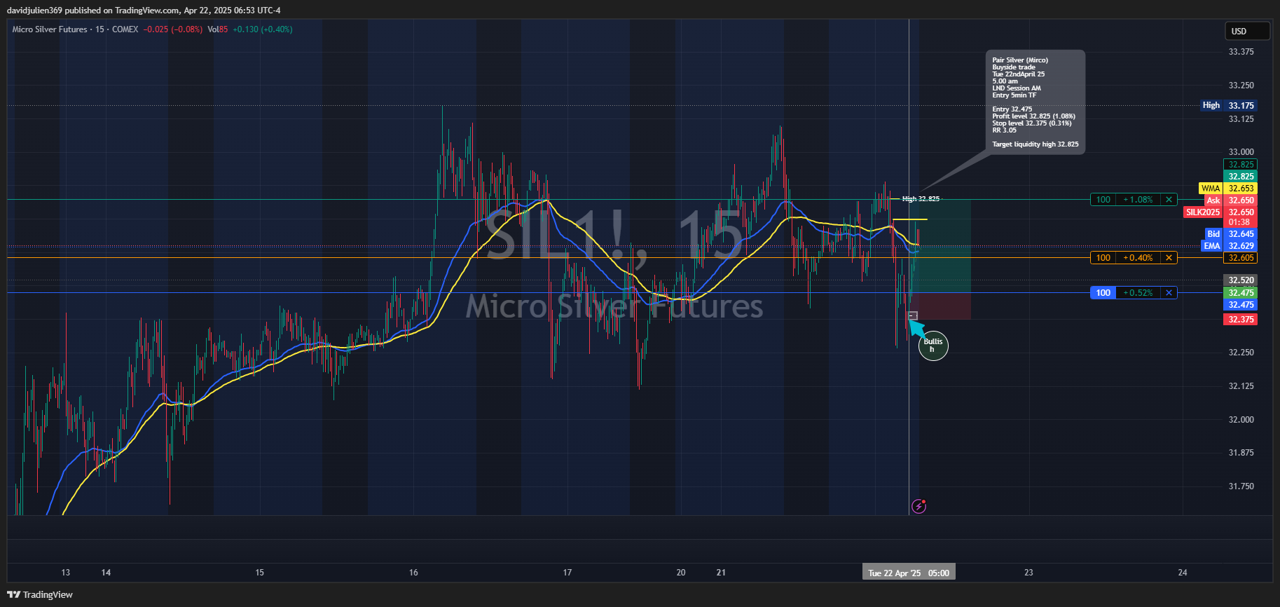Click the davidjulien369 published header text

coord(144,11)
